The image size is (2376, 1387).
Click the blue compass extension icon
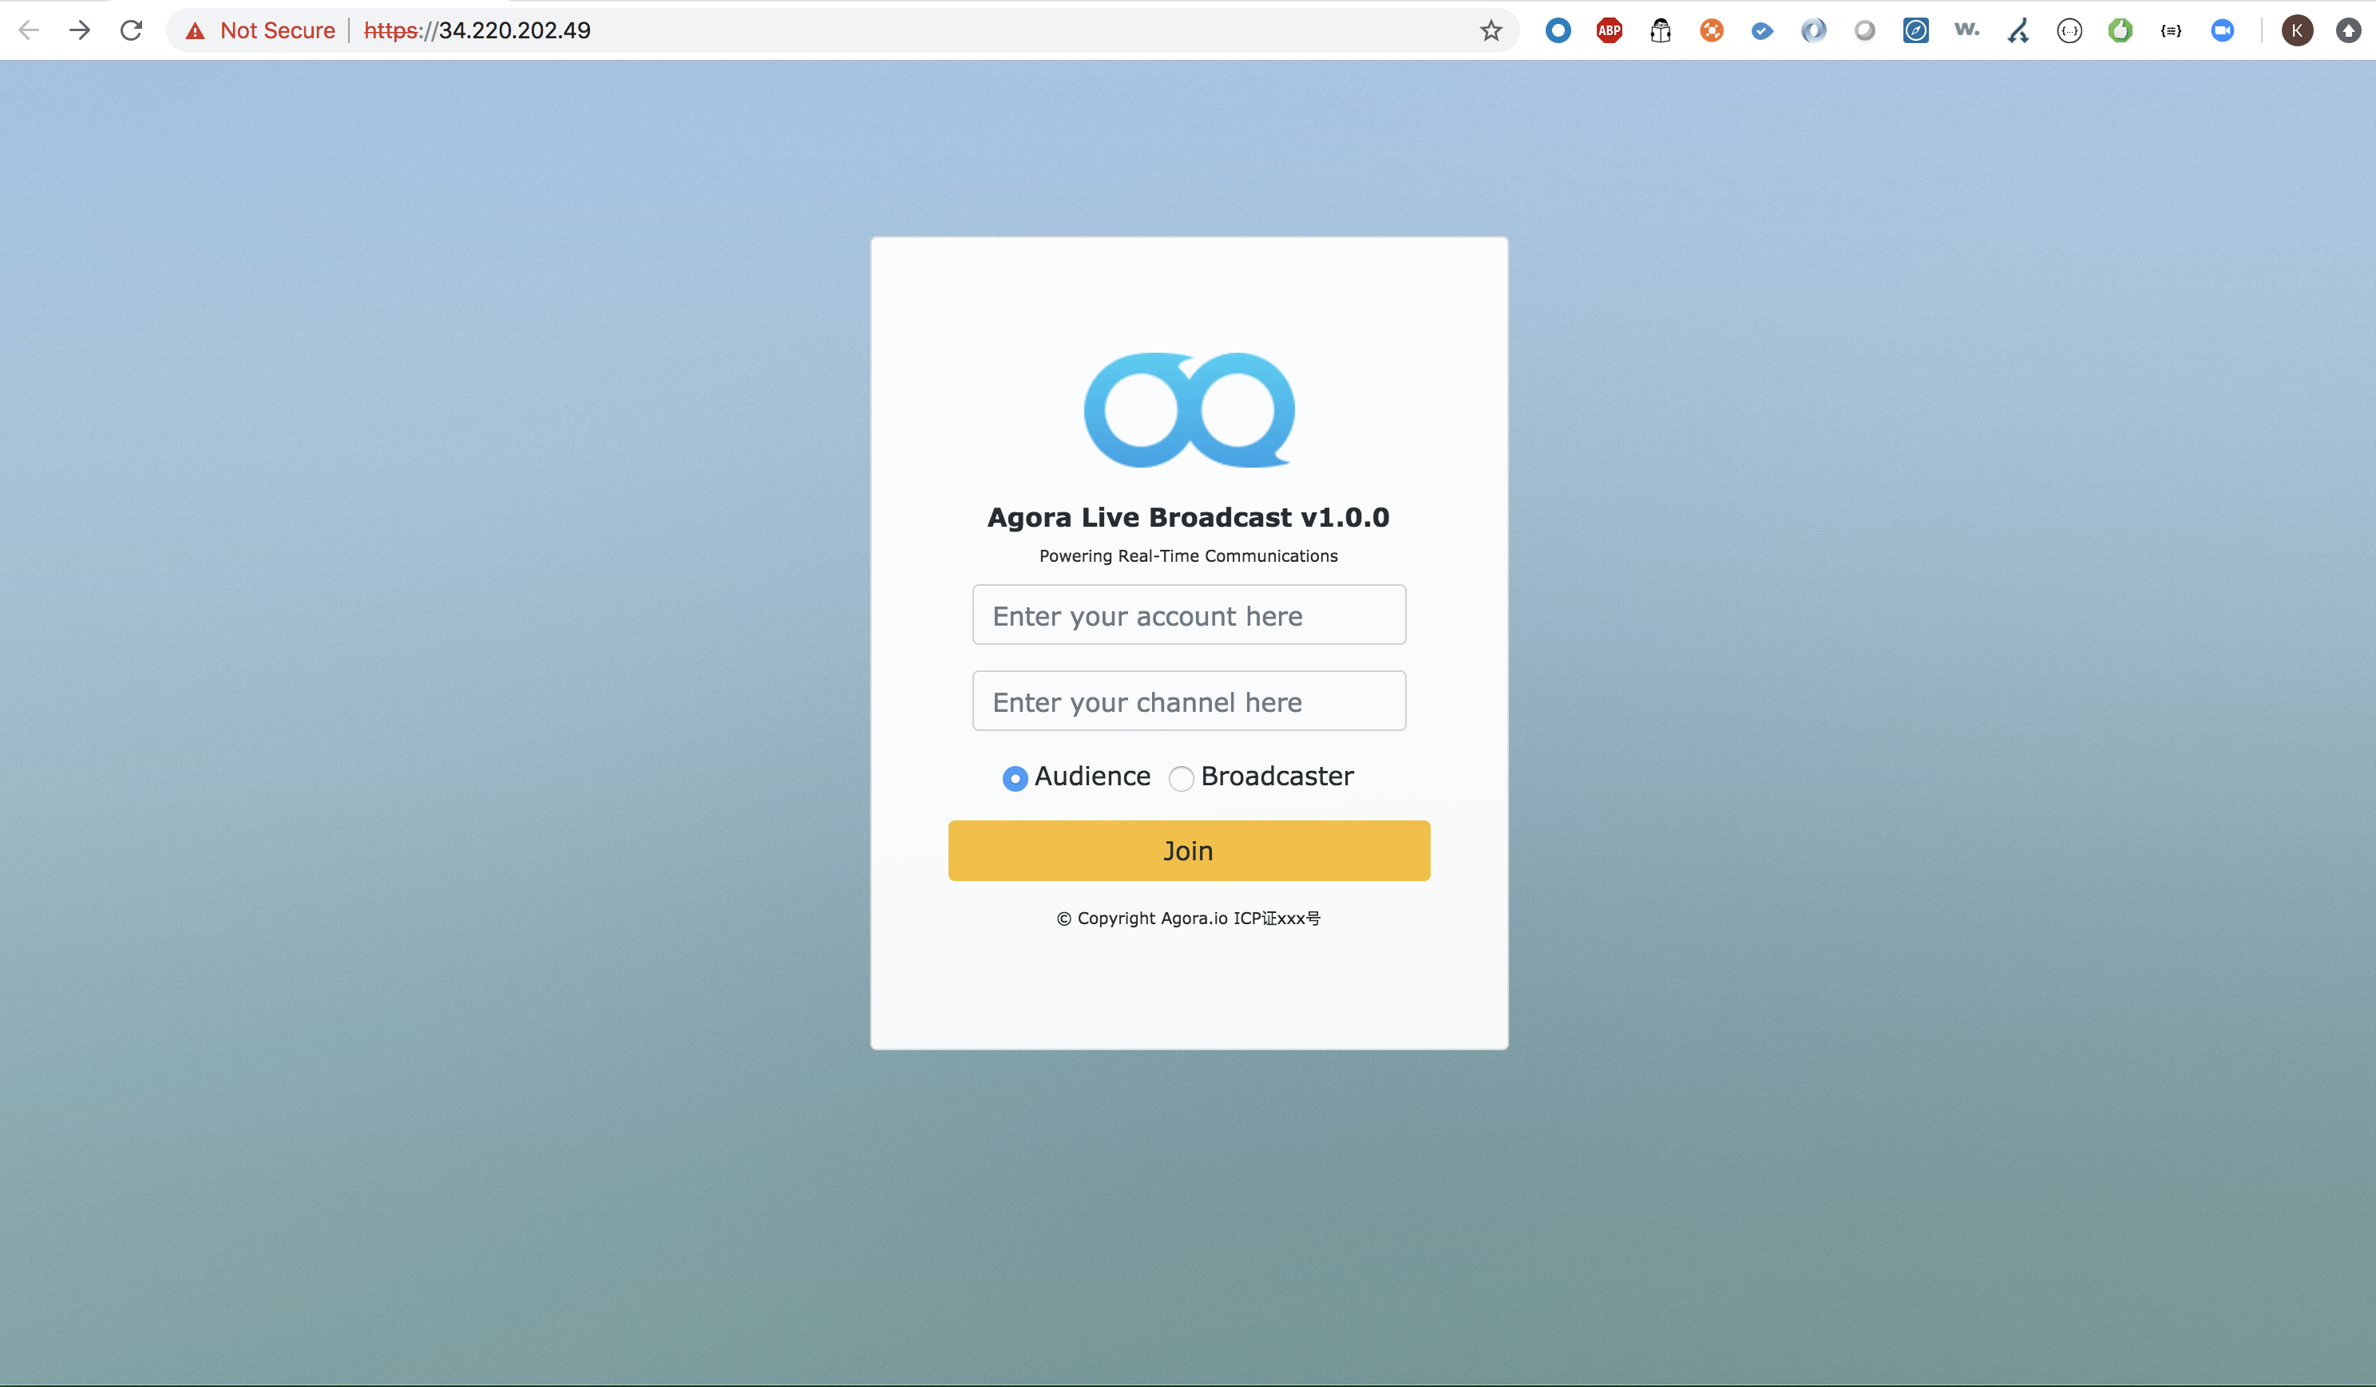click(1915, 30)
